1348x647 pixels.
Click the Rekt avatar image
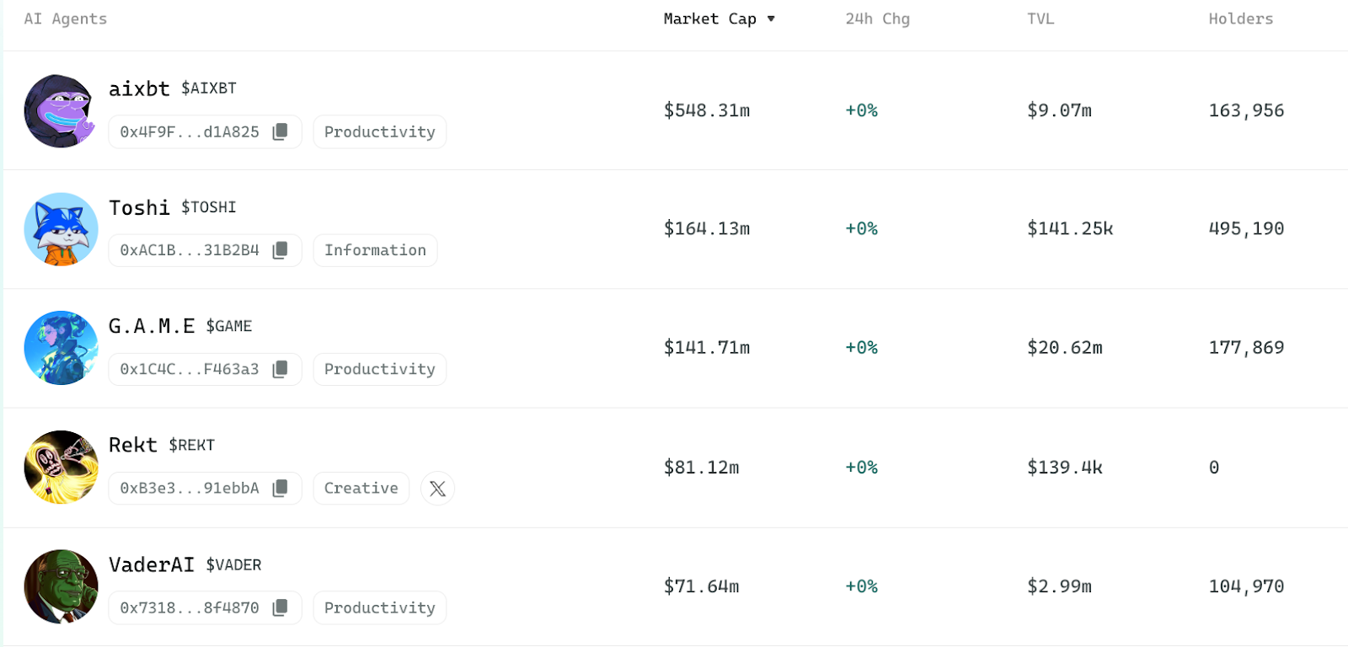(x=61, y=468)
